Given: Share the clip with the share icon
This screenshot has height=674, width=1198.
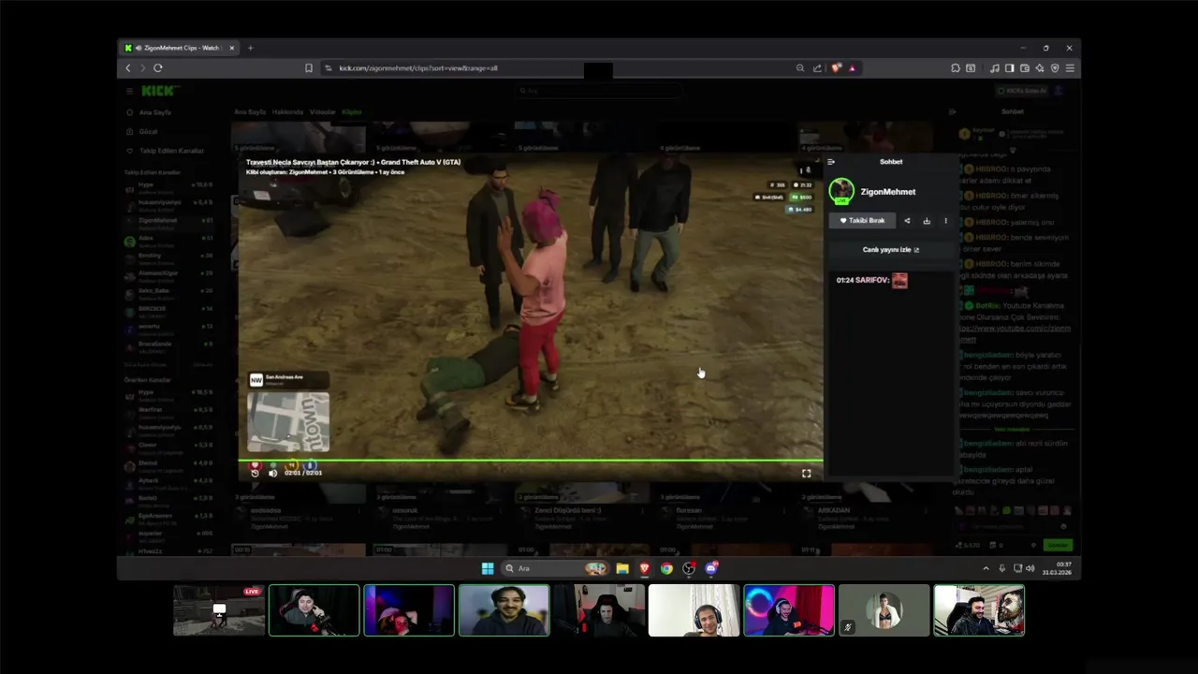Looking at the screenshot, I should coord(907,221).
